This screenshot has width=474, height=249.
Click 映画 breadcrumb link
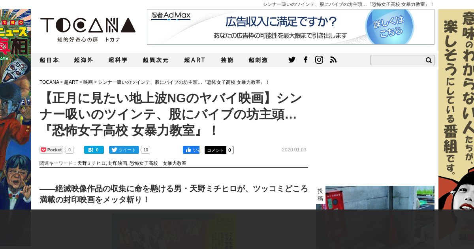pos(88,82)
